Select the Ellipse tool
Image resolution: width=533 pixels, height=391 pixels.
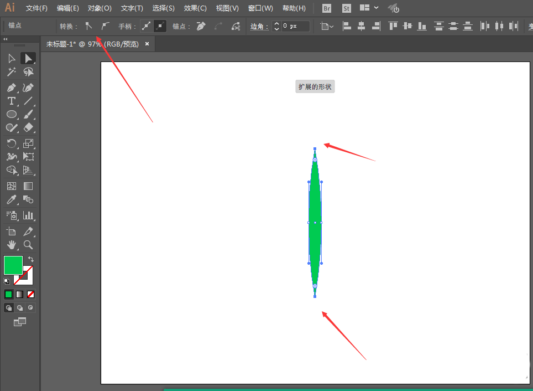(x=12, y=115)
